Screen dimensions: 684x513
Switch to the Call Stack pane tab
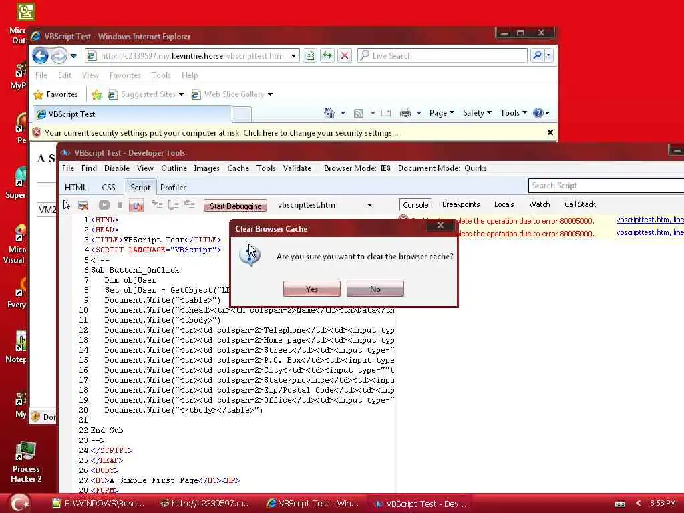tap(580, 204)
